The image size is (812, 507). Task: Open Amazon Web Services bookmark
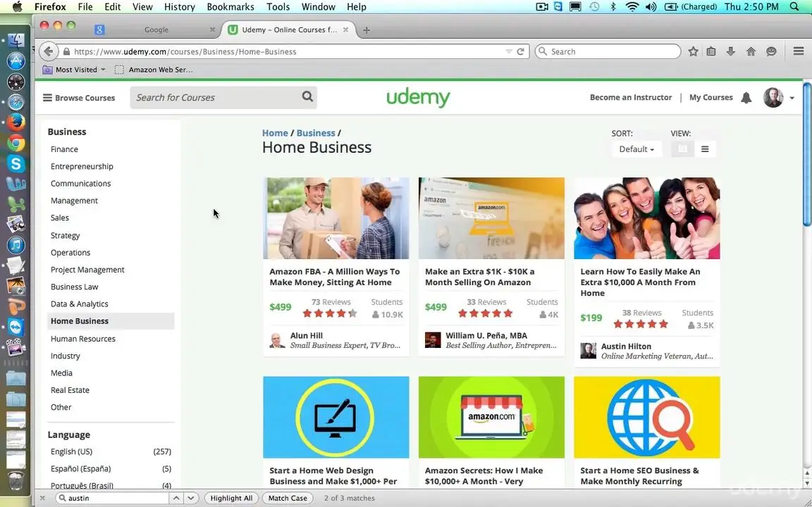coord(154,69)
